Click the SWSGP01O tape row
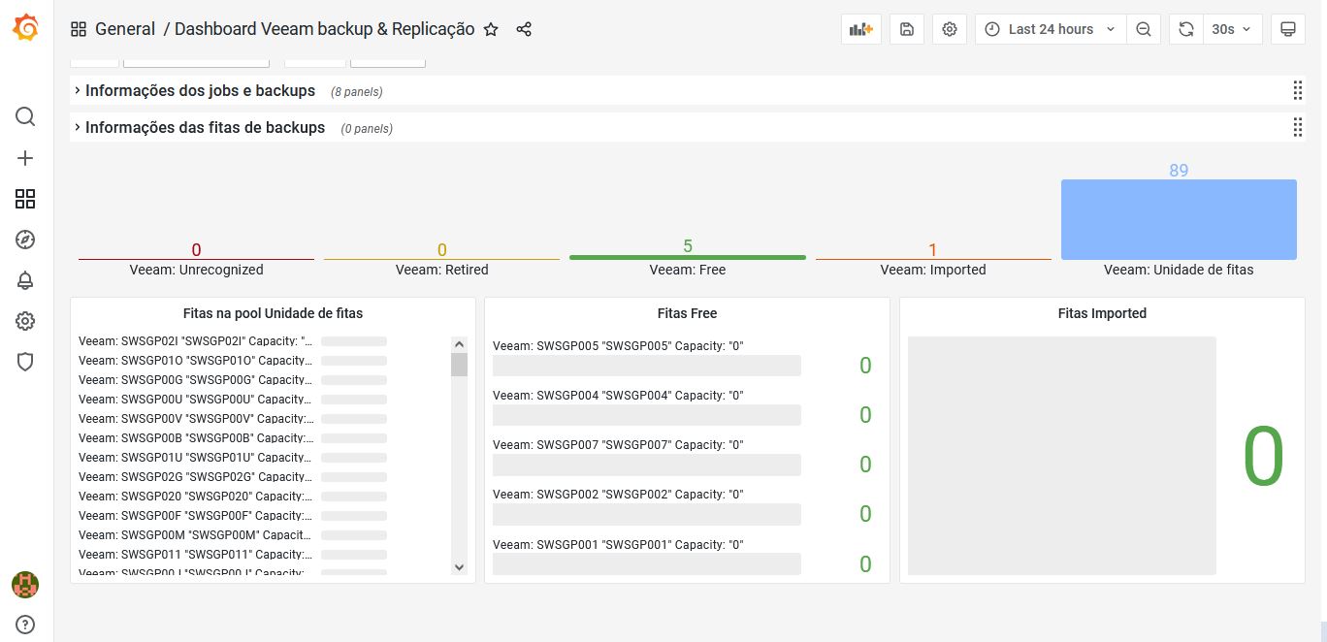Viewport: 1327px width, 642px height. coord(233,361)
